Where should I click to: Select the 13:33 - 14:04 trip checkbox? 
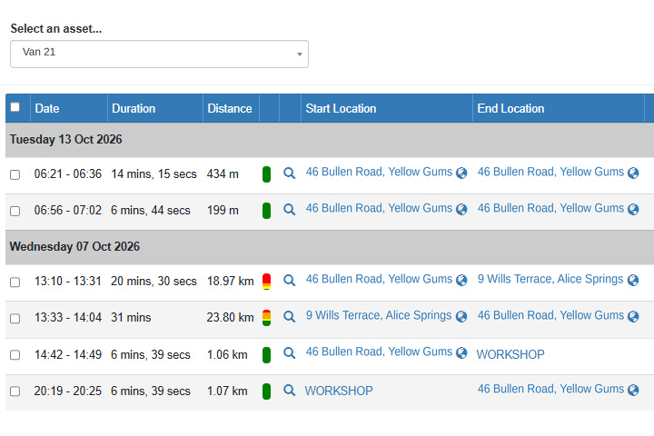15,318
